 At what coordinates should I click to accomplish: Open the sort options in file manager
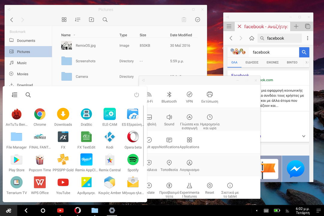pyautogui.click(x=78, y=20)
